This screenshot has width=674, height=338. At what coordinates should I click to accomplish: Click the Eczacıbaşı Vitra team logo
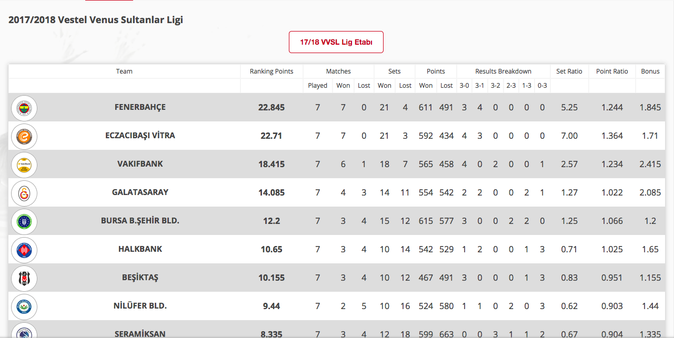click(24, 136)
